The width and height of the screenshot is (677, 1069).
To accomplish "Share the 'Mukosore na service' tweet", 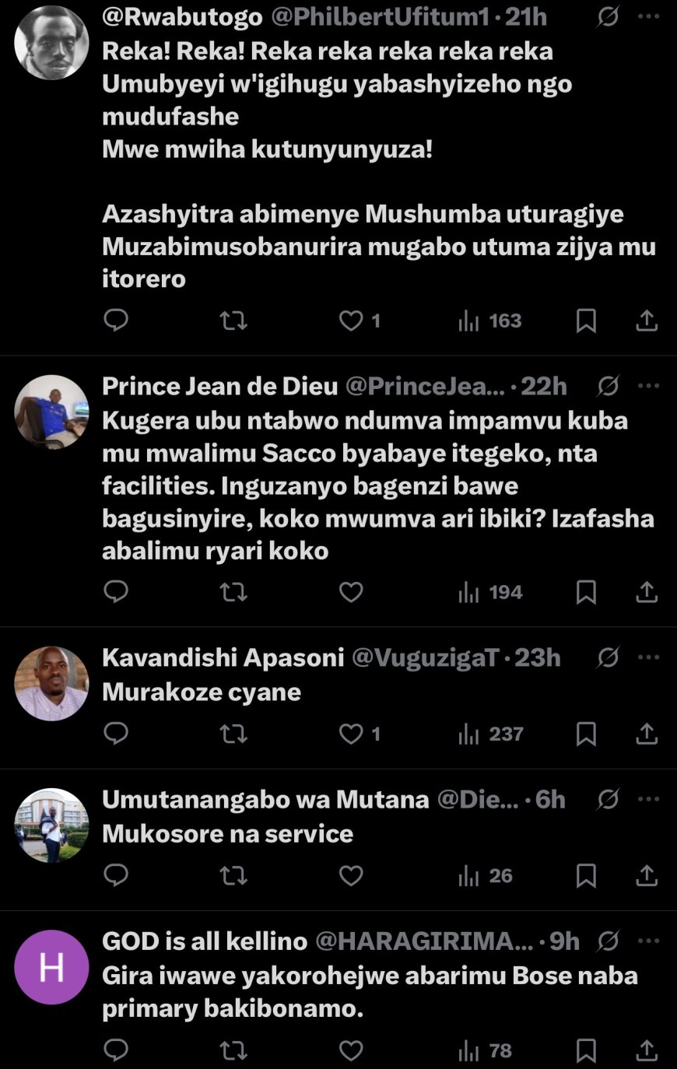I will point(647,875).
